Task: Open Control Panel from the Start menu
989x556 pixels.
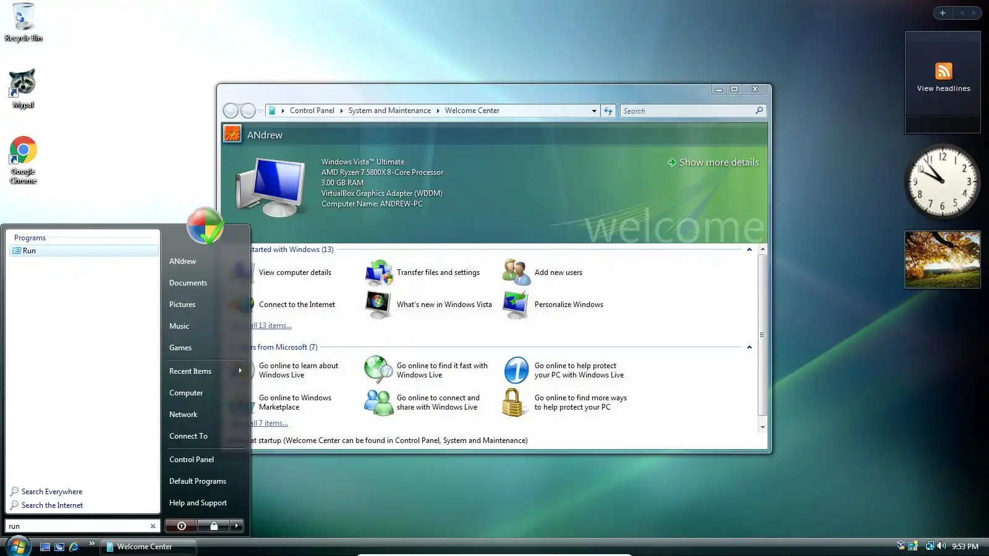Action: [x=192, y=460]
